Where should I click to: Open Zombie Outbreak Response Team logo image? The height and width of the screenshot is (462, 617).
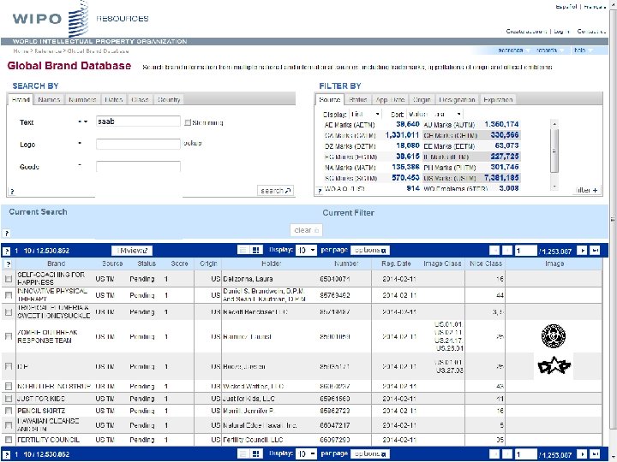tap(554, 336)
